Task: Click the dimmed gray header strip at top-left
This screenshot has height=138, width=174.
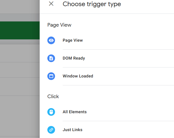Action: [x=20, y=7]
